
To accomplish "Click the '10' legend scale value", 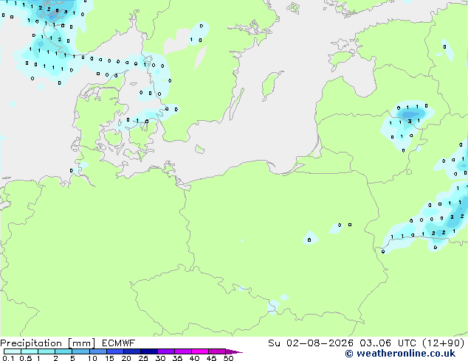I will pos(92,358).
